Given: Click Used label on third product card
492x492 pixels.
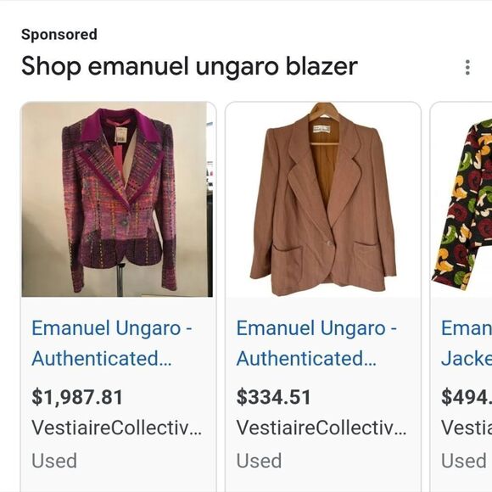Looking at the screenshot, I should click(x=464, y=461).
